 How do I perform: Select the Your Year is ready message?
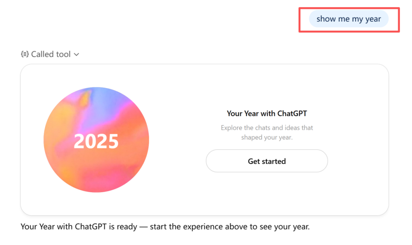tap(165, 226)
